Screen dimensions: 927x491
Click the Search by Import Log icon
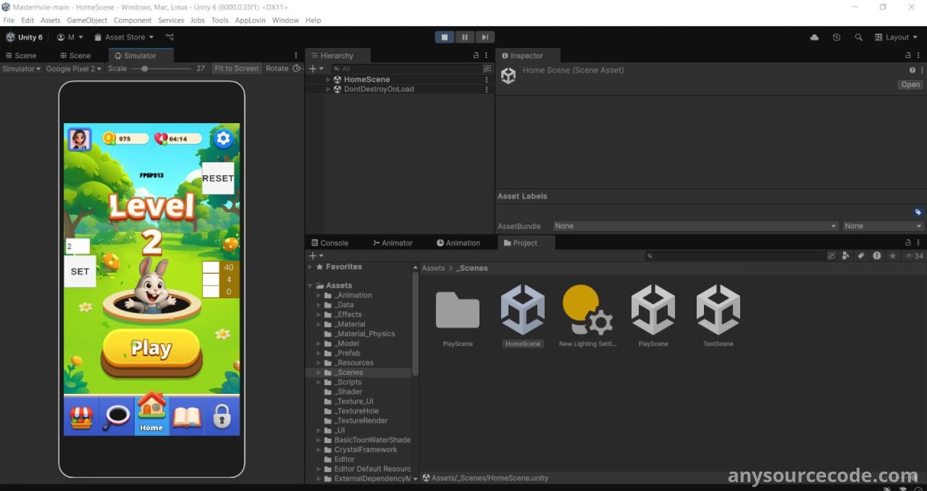click(x=877, y=256)
